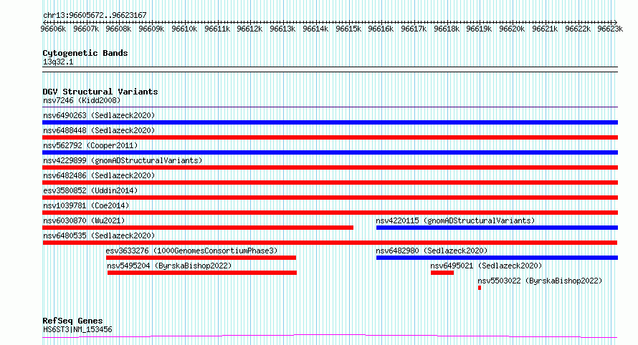The height and width of the screenshot is (345, 638).
Task: Select the nsv6030870 red variant bar
Action: 198,228
